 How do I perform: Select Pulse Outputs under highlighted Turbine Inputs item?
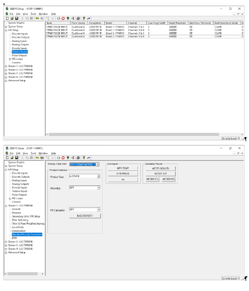pos(20,55)
